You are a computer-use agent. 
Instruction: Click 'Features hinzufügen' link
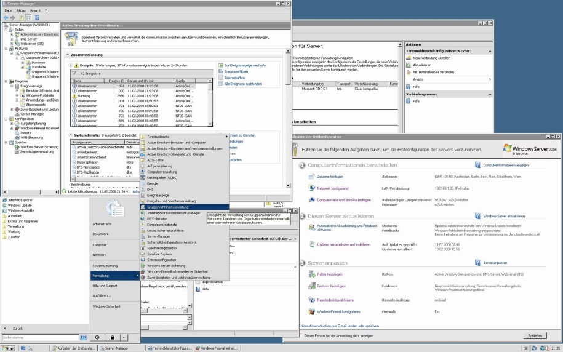click(x=330, y=287)
